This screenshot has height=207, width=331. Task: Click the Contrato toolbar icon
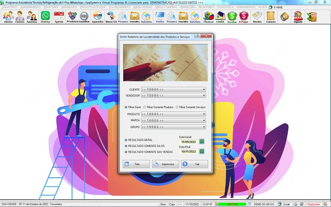click(271, 17)
